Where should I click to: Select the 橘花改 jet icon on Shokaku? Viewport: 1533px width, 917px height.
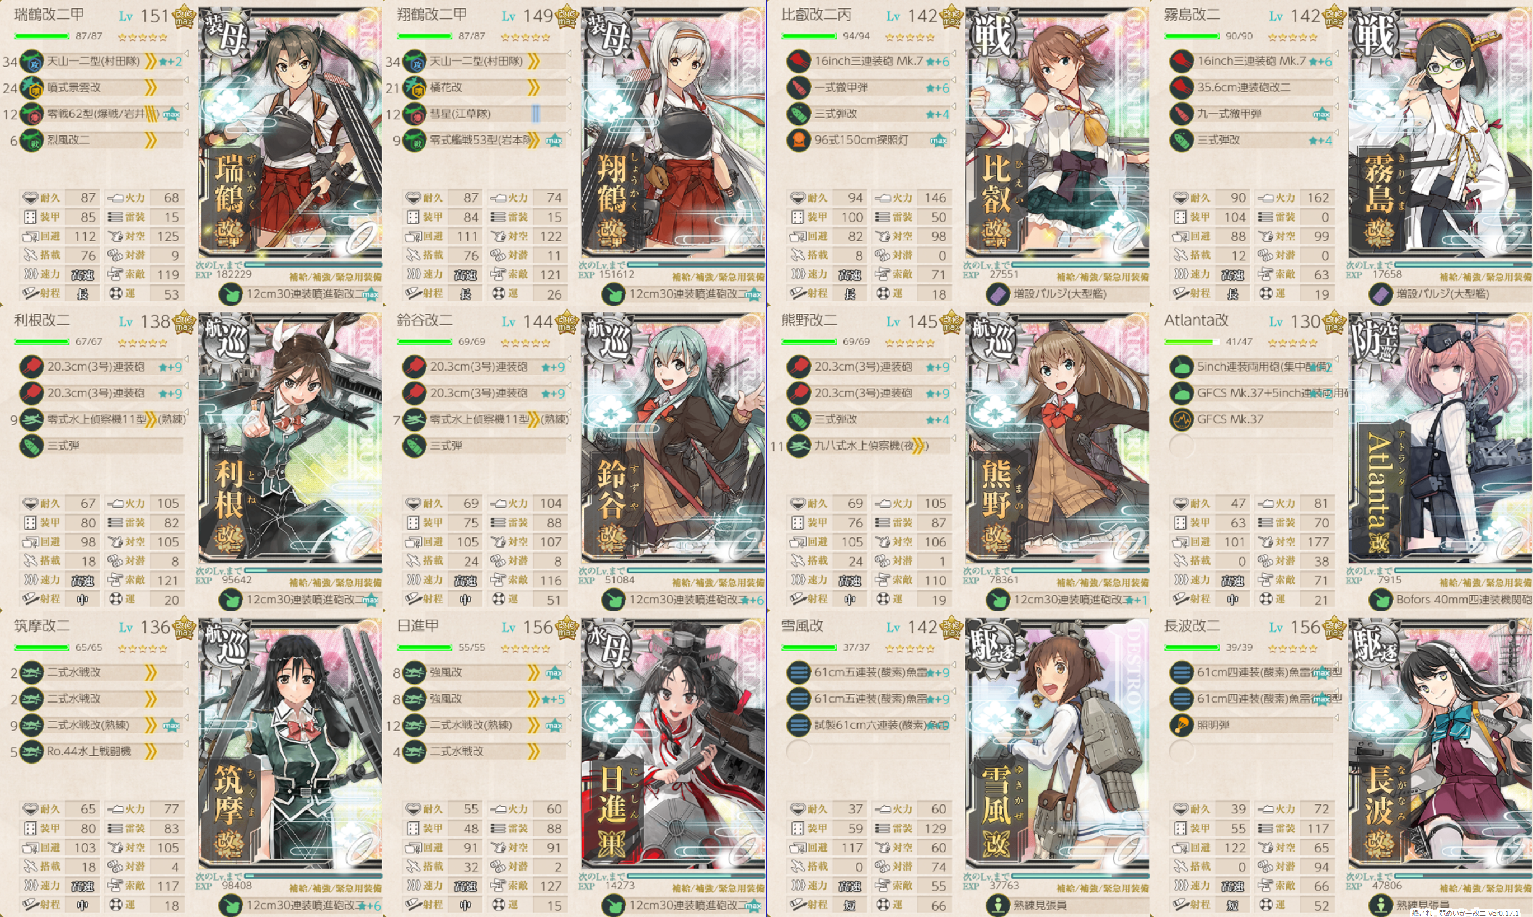414,88
